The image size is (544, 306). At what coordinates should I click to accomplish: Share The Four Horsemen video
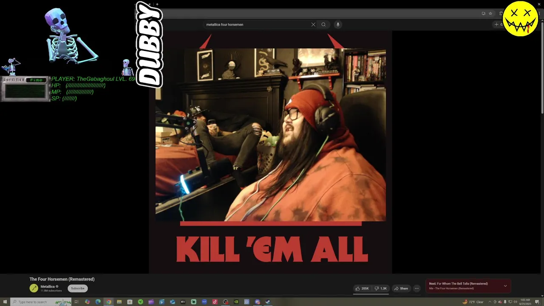pyautogui.click(x=401, y=289)
